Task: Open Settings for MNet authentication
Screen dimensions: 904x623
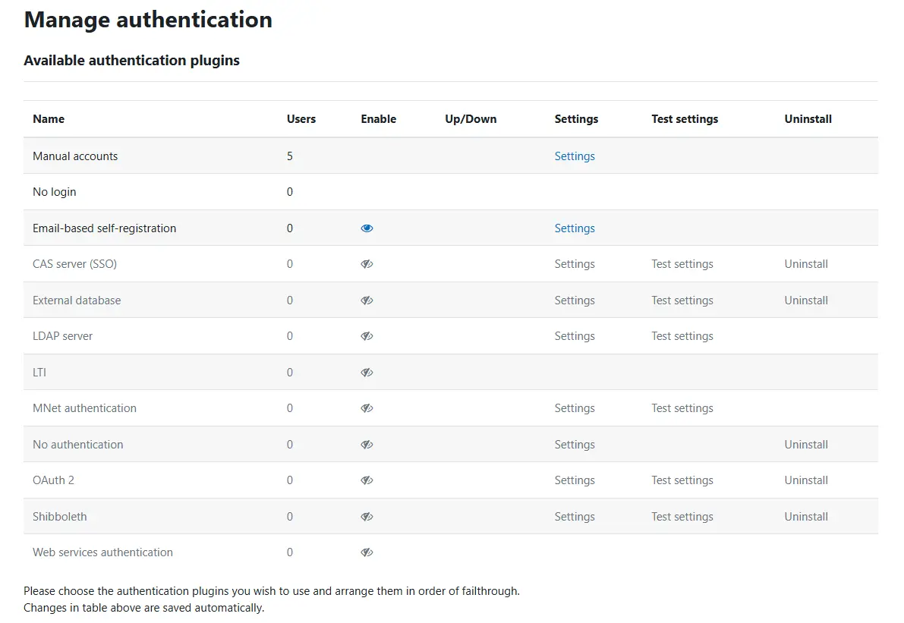Action: (575, 408)
